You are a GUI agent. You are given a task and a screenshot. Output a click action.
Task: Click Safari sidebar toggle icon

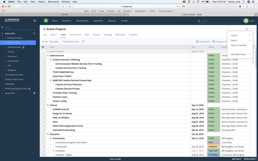(x=70, y=6)
